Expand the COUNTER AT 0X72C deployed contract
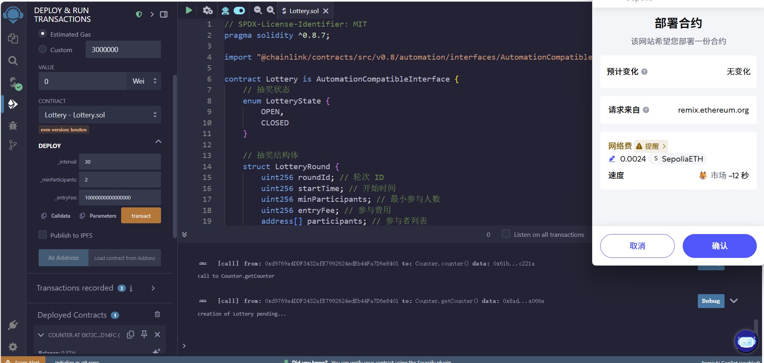Image resolution: width=764 pixels, height=363 pixels. pos(41,335)
